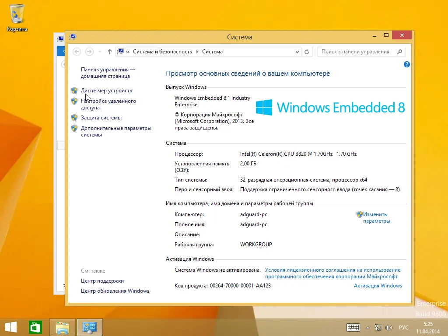The height and width of the screenshot is (336, 448).
Task: Click the breadcrumb overflow chevron in the address bar
Action: [127, 51]
